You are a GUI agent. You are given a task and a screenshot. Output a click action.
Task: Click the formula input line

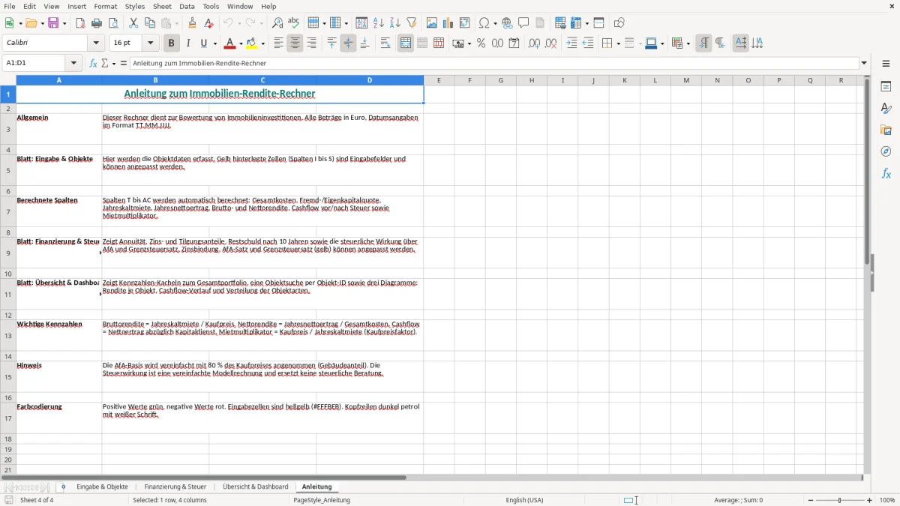tap(493, 64)
